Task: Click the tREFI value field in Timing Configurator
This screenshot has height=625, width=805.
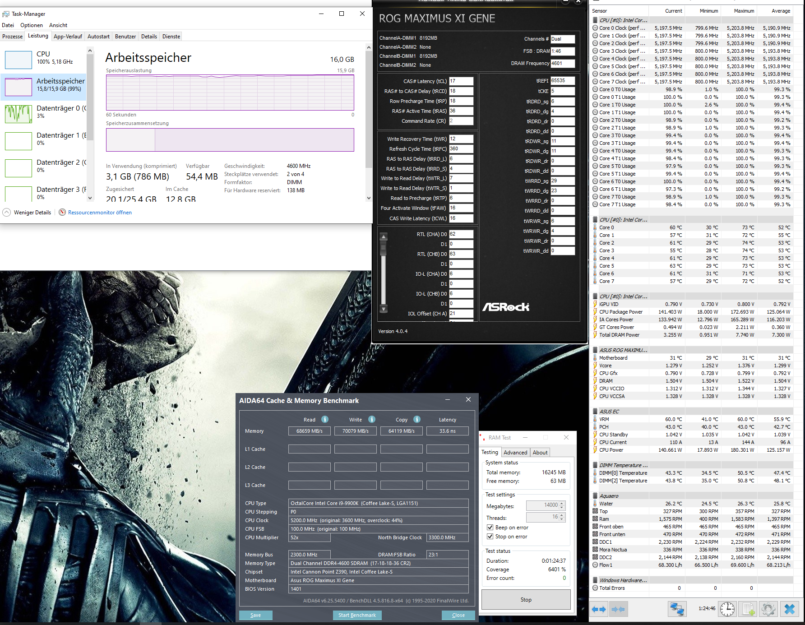Action: (563, 81)
